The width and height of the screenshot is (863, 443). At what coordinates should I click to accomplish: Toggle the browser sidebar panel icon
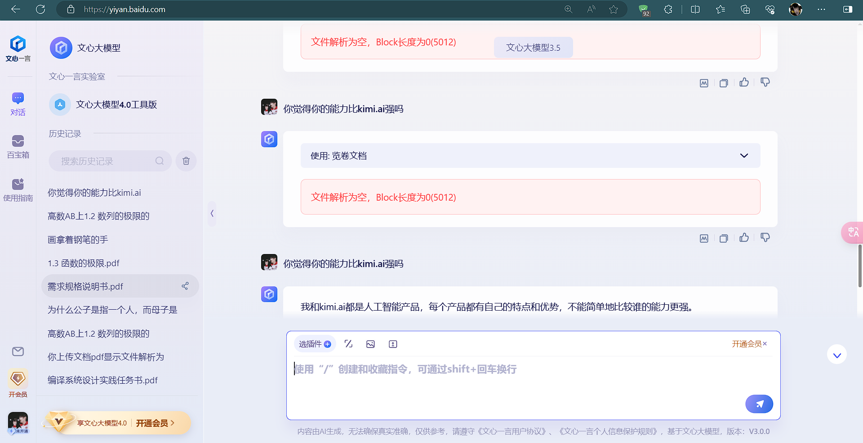[848, 9]
